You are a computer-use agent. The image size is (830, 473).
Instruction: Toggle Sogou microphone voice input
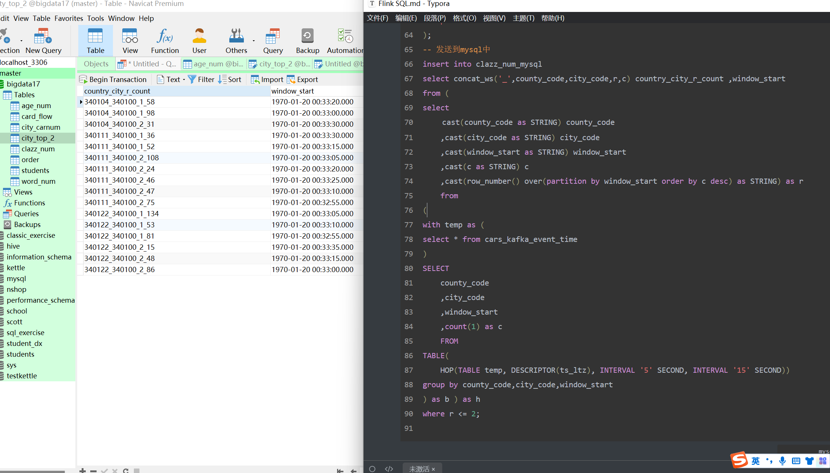[x=782, y=461]
